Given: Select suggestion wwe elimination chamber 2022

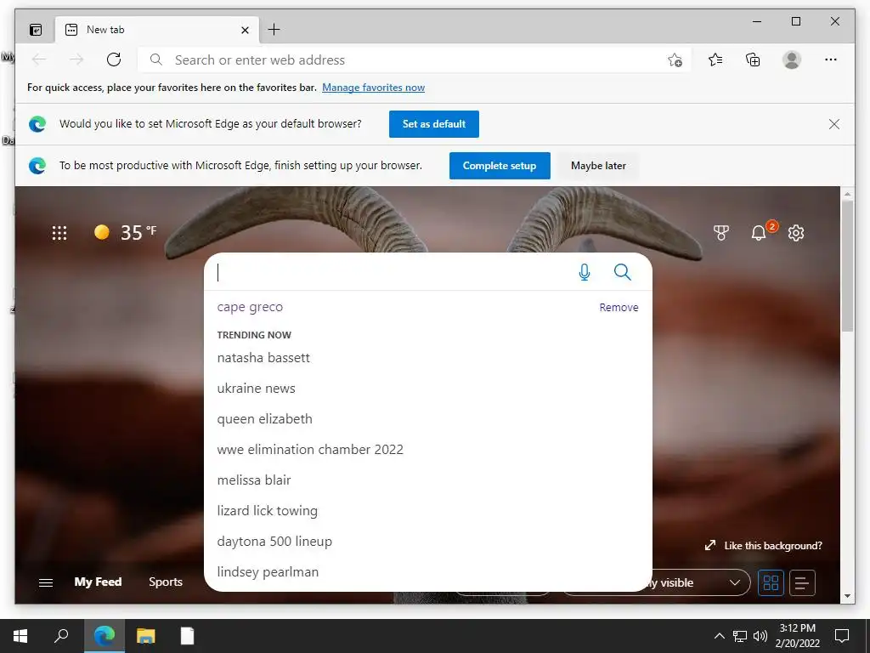Looking at the screenshot, I should pyautogui.click(x=309, y=449).
